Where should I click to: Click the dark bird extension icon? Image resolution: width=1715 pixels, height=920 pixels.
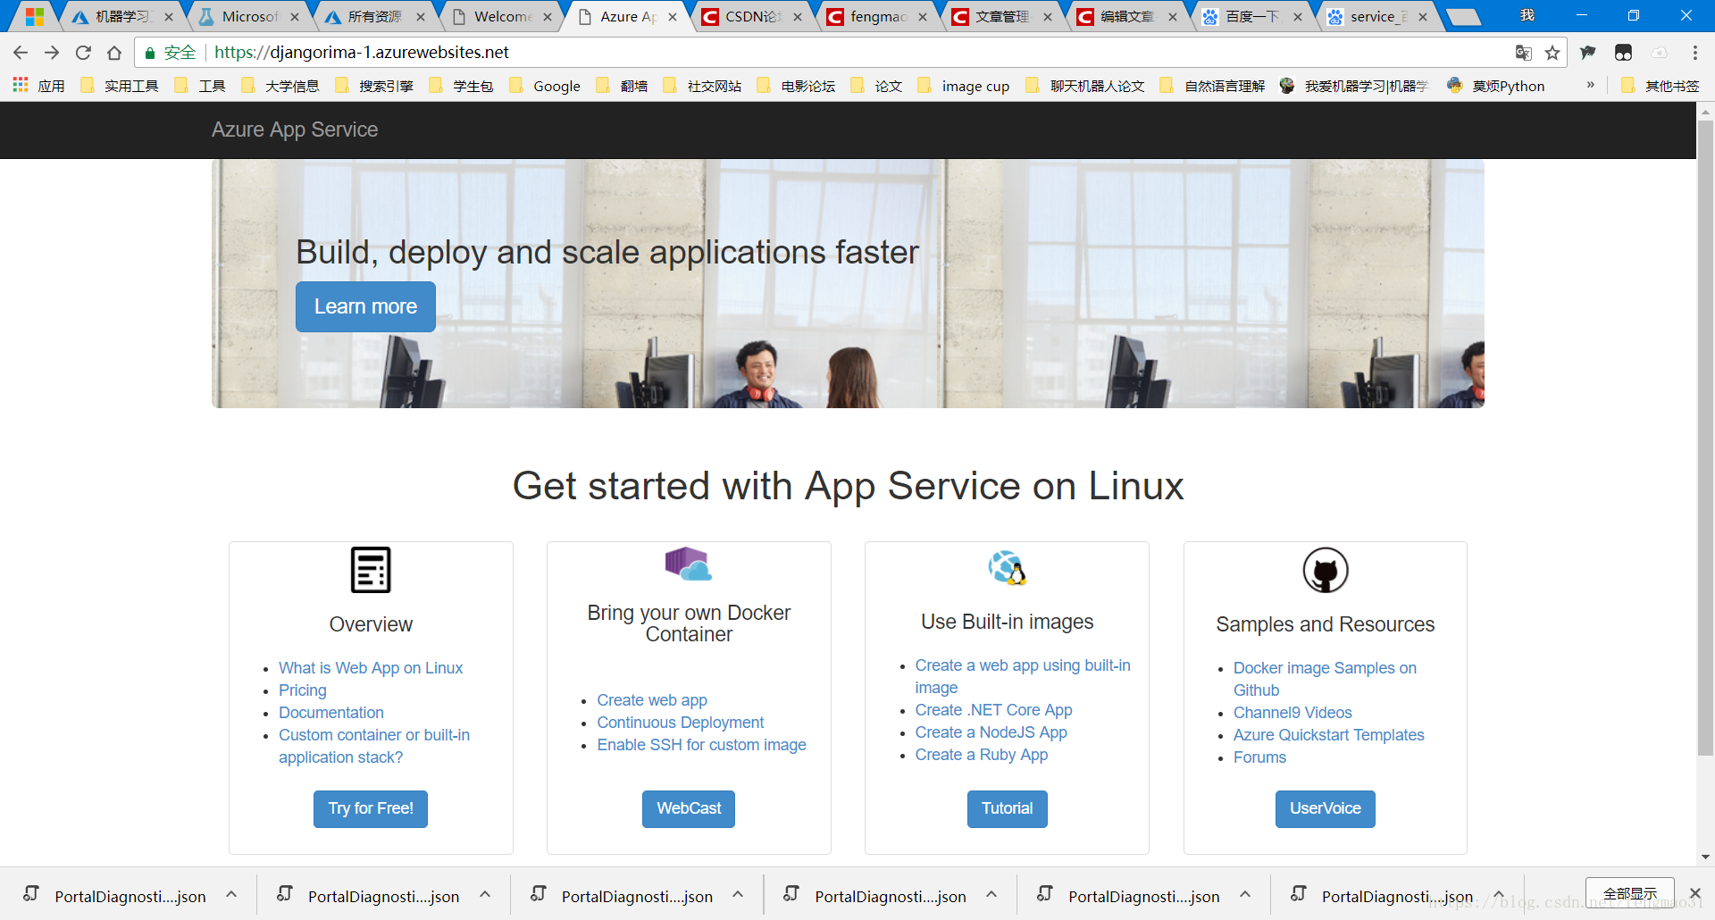coord(1588,53)
